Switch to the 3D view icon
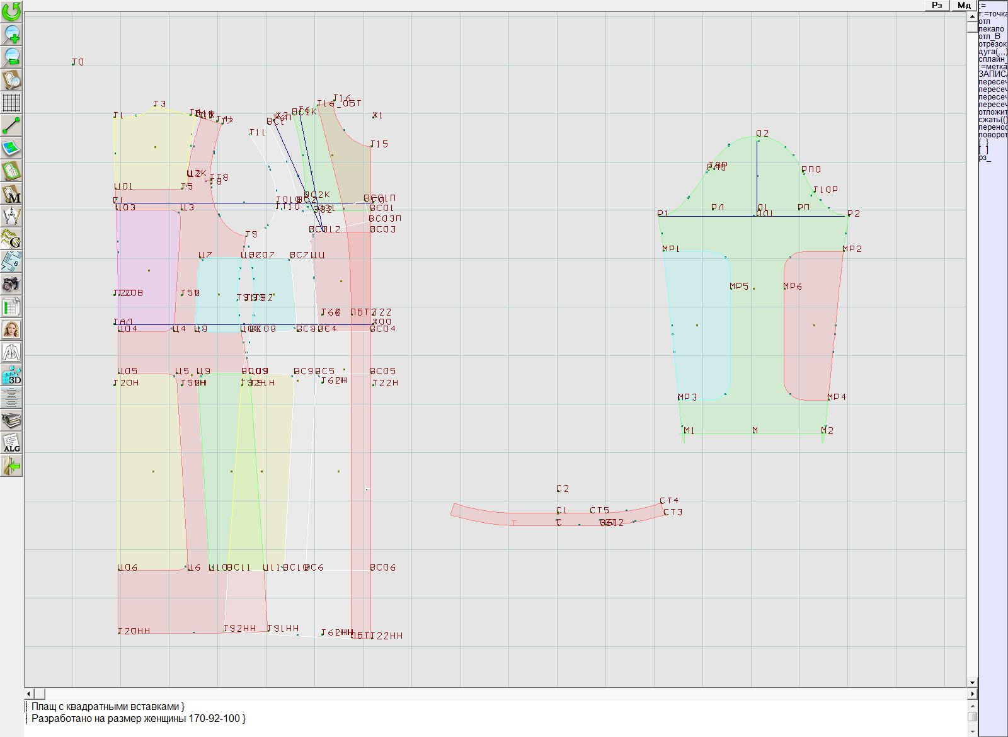This screenshot has width=1008, height=737. click(11, 375)
